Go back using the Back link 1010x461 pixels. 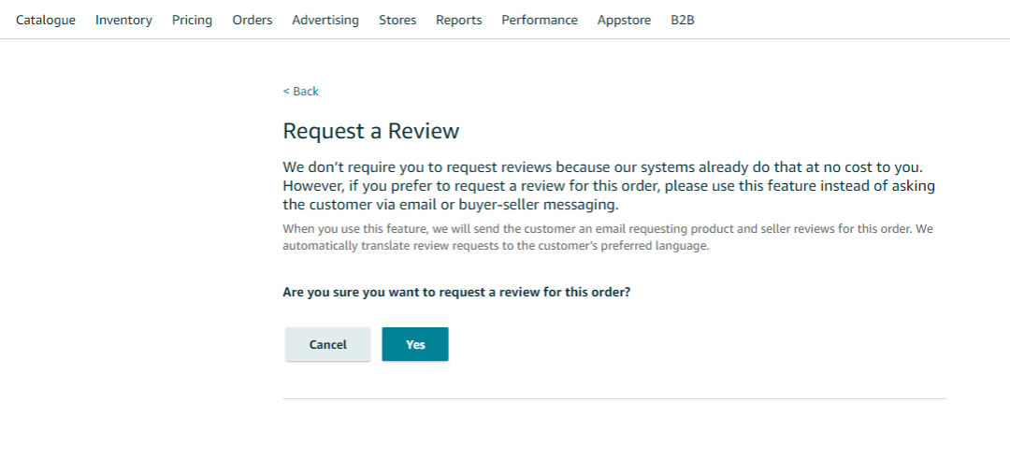click(305, 92)
